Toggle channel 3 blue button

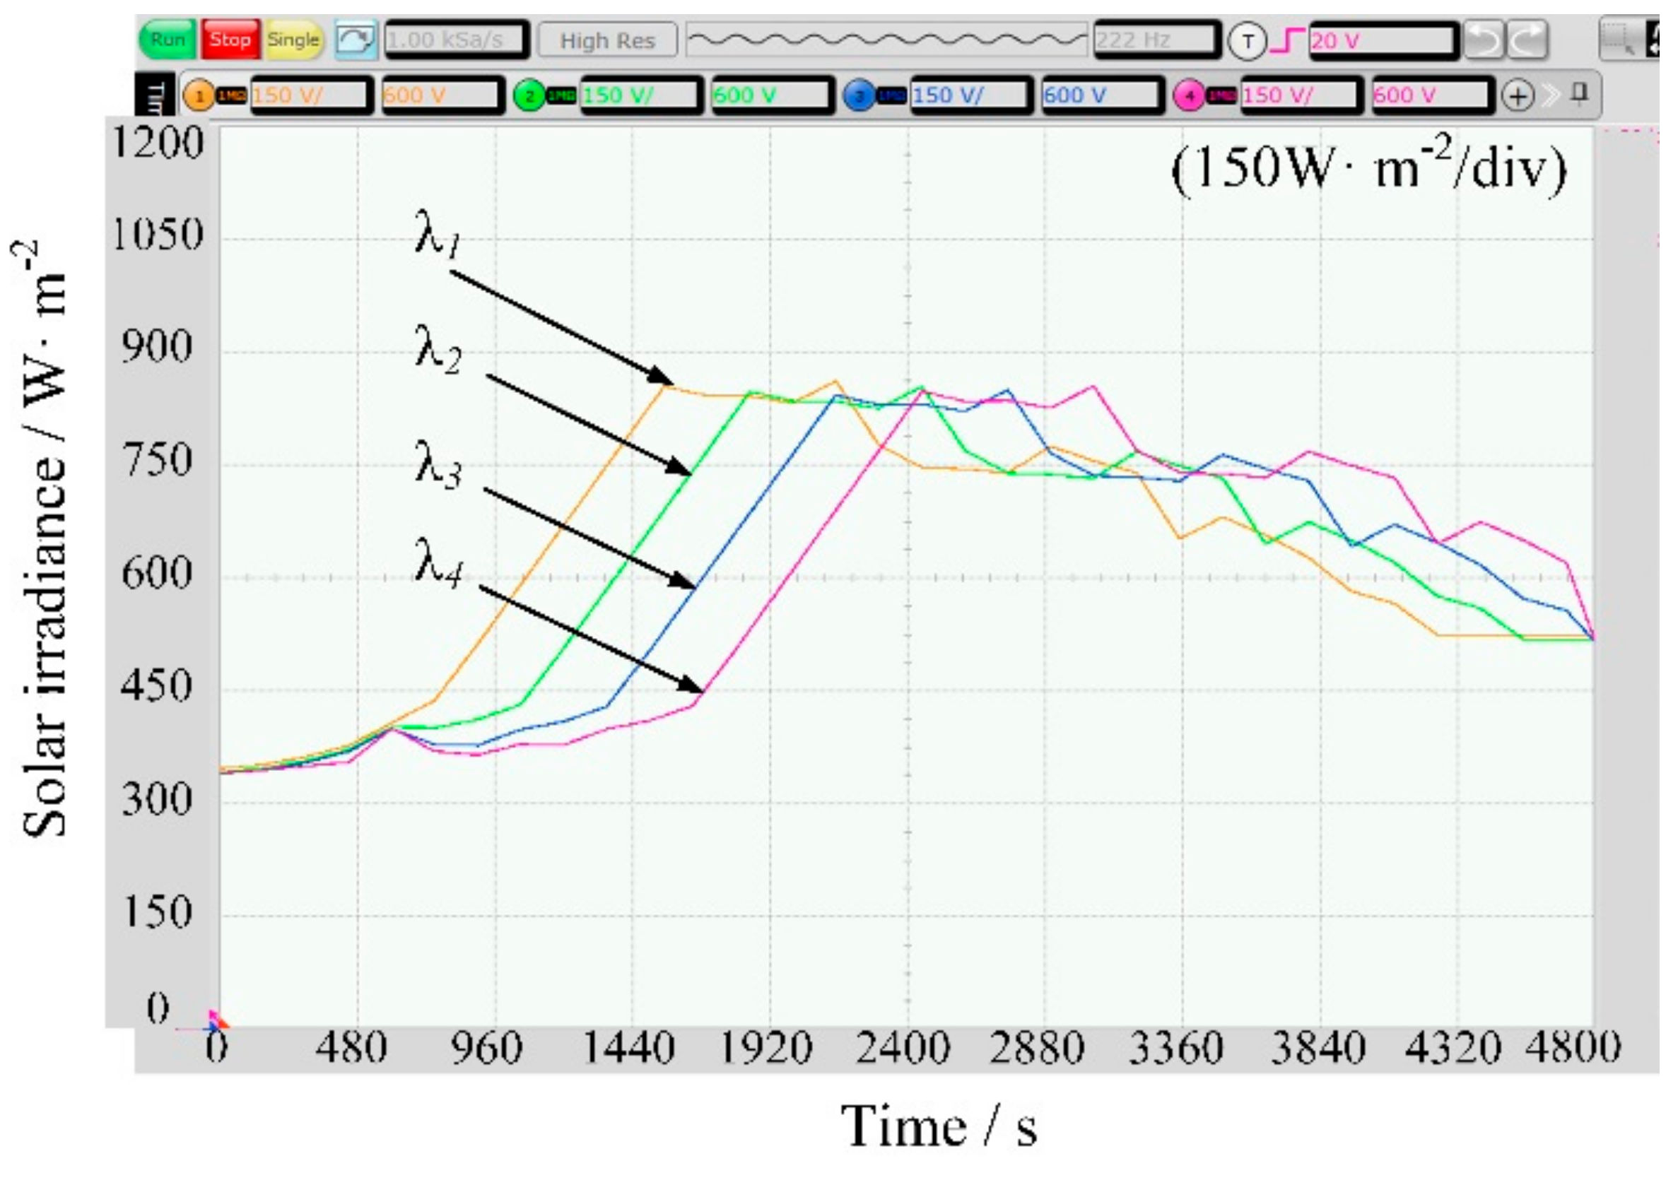859,95
